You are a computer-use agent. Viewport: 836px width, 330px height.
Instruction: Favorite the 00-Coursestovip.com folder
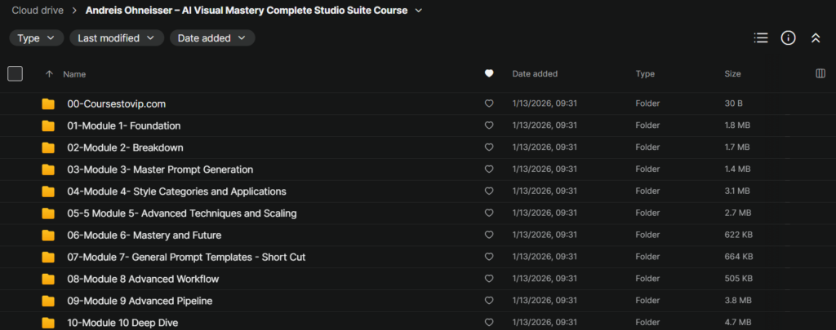coord(489,103)
